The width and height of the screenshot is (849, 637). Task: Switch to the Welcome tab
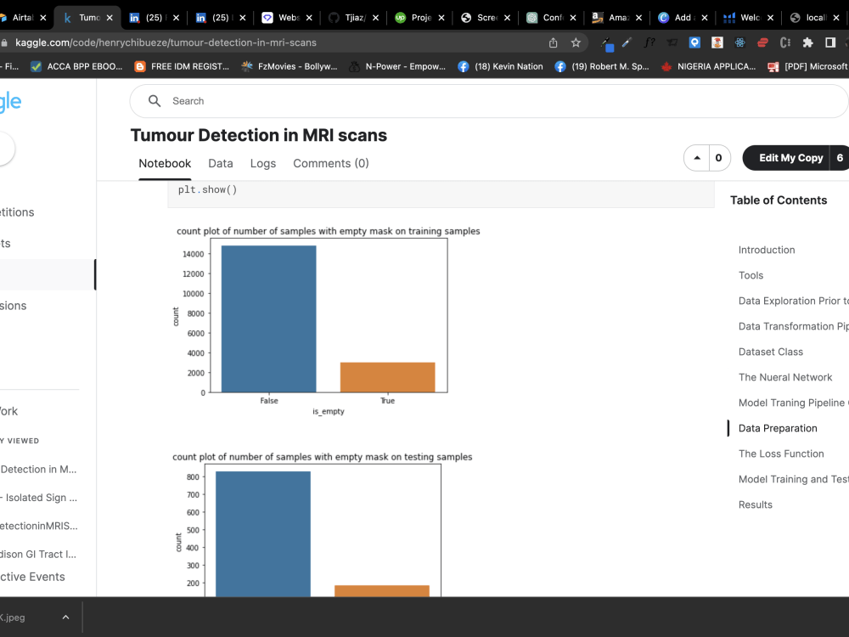[742, 18]
